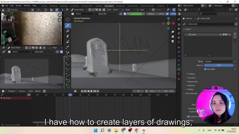Toggle camera view with the camera icon
Image resolution: width=239 pixels, height=134 pixels.
coord(173,41)
